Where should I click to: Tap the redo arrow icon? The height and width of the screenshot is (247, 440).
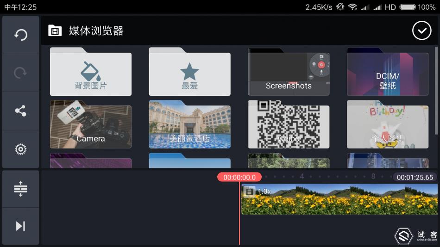pos(20,73)
